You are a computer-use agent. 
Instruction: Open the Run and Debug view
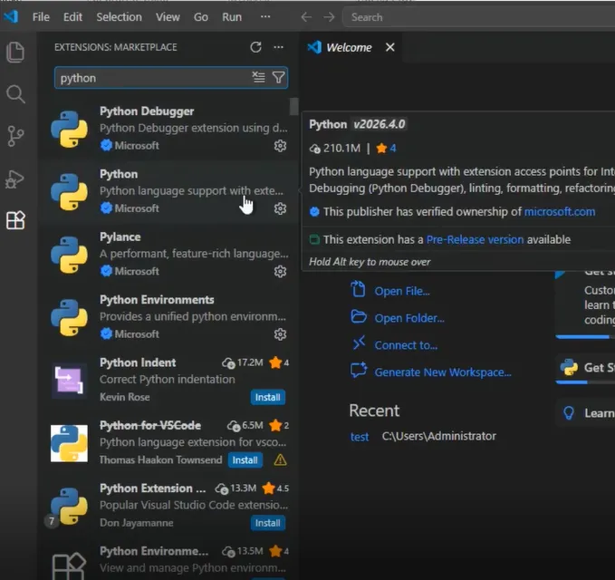tap(14, 179)
